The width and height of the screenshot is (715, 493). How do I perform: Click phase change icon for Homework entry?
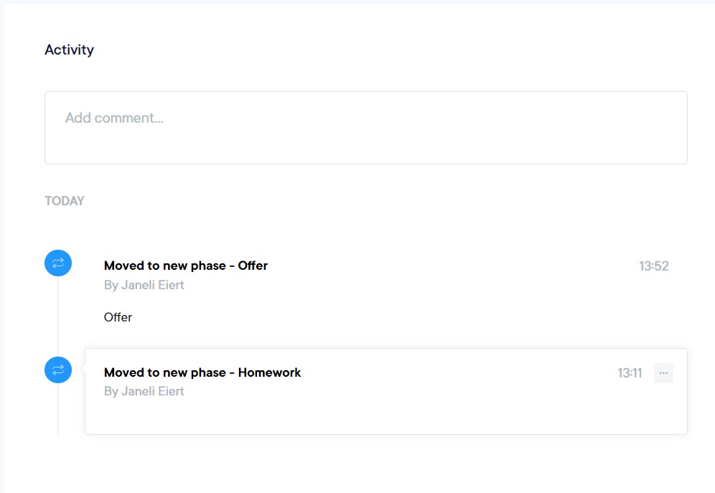(58, 370)
